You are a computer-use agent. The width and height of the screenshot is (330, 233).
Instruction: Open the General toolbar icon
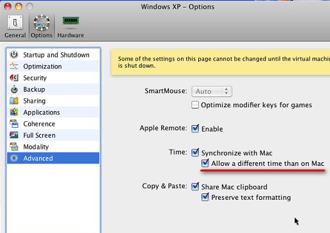(x=15, y=22)
